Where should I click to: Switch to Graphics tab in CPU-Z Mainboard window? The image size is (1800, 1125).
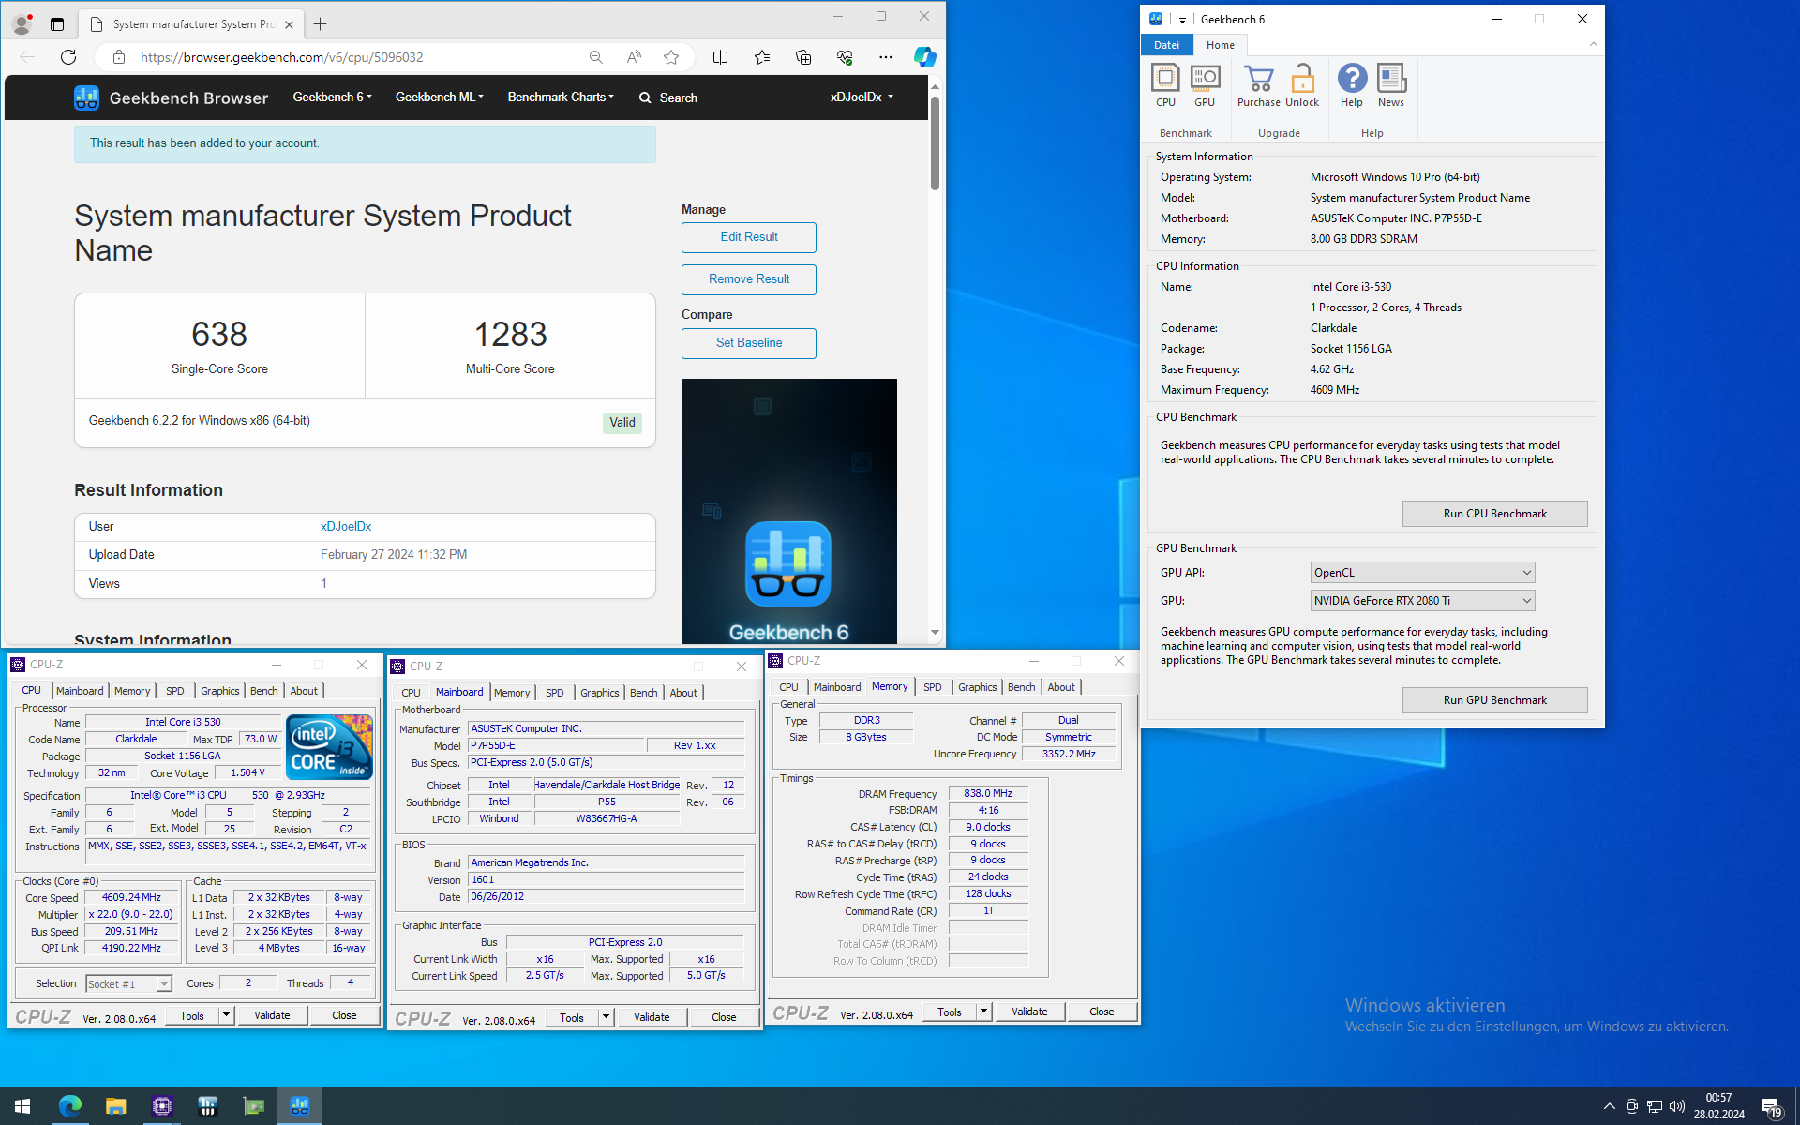(x=599, y=693)
